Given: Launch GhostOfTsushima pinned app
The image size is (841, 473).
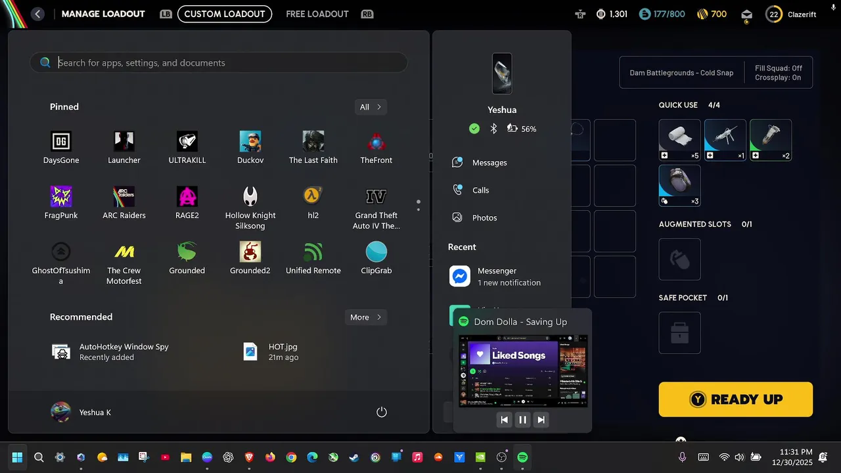Looking at the screenshot, I should point(61,263).
